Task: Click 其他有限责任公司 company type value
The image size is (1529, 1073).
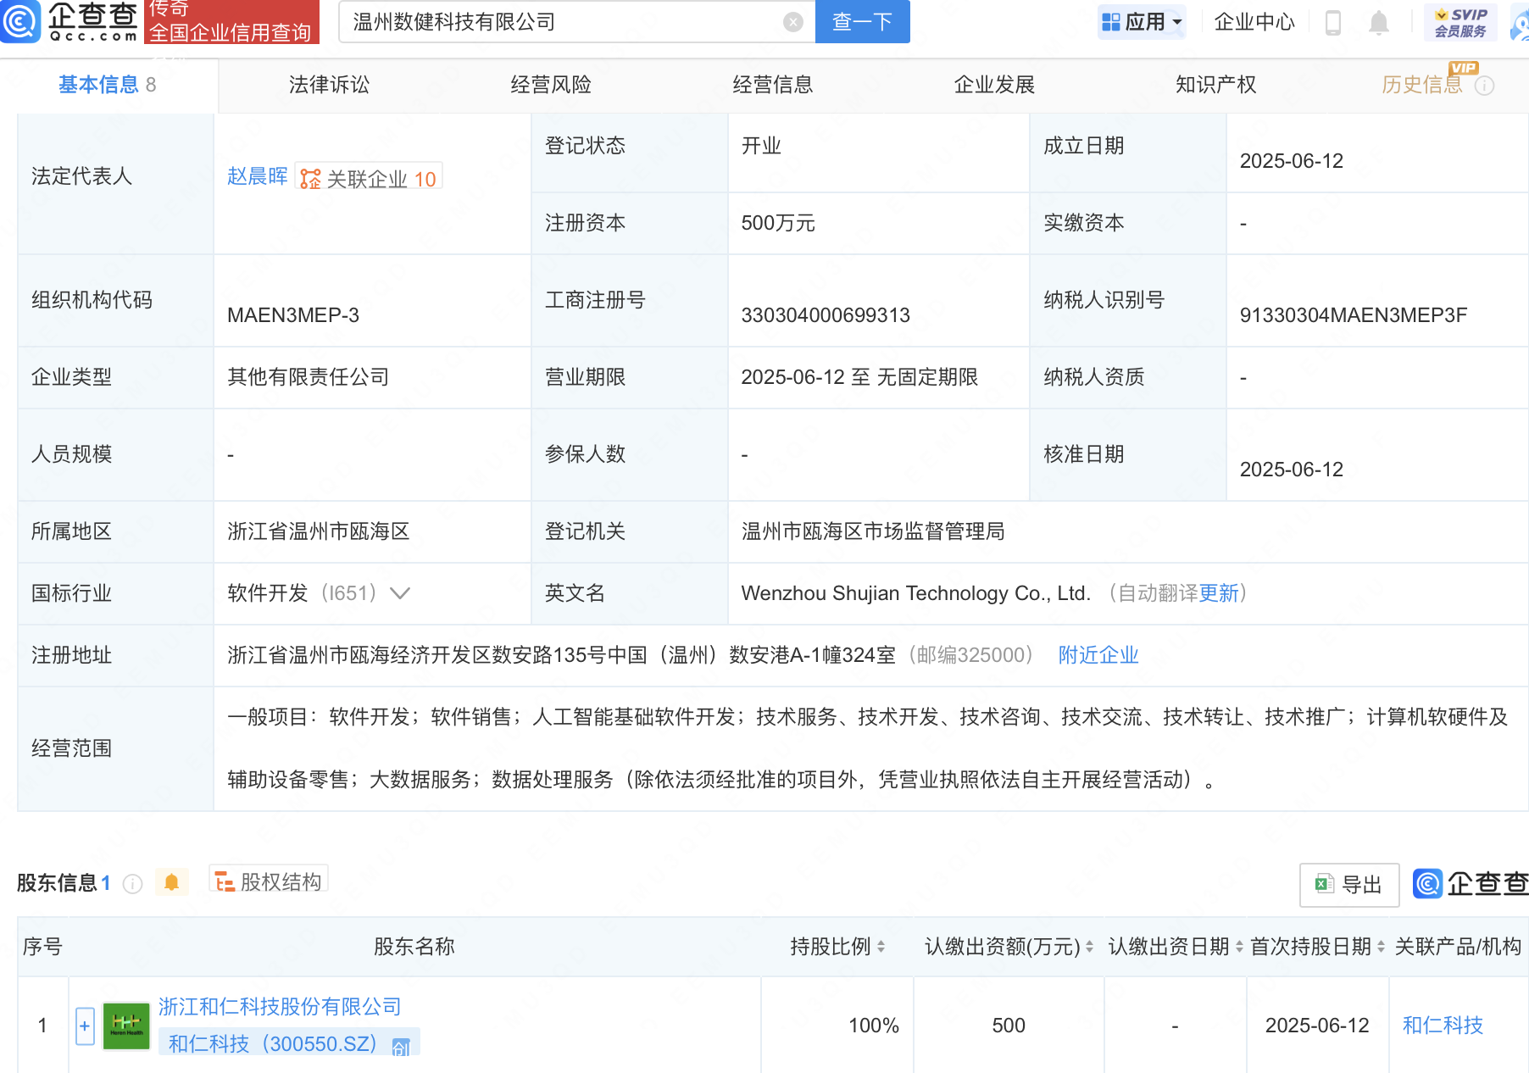Action: tap(309, 377)
